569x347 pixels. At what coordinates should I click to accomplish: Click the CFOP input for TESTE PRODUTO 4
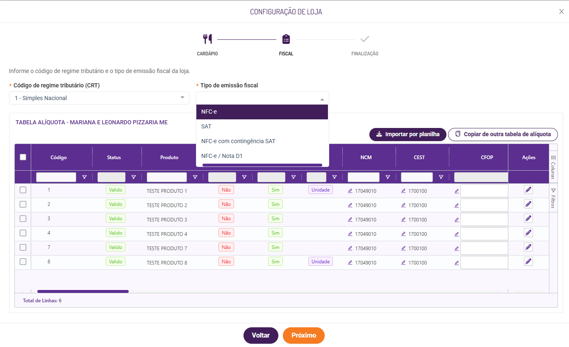tap(484, 234)
